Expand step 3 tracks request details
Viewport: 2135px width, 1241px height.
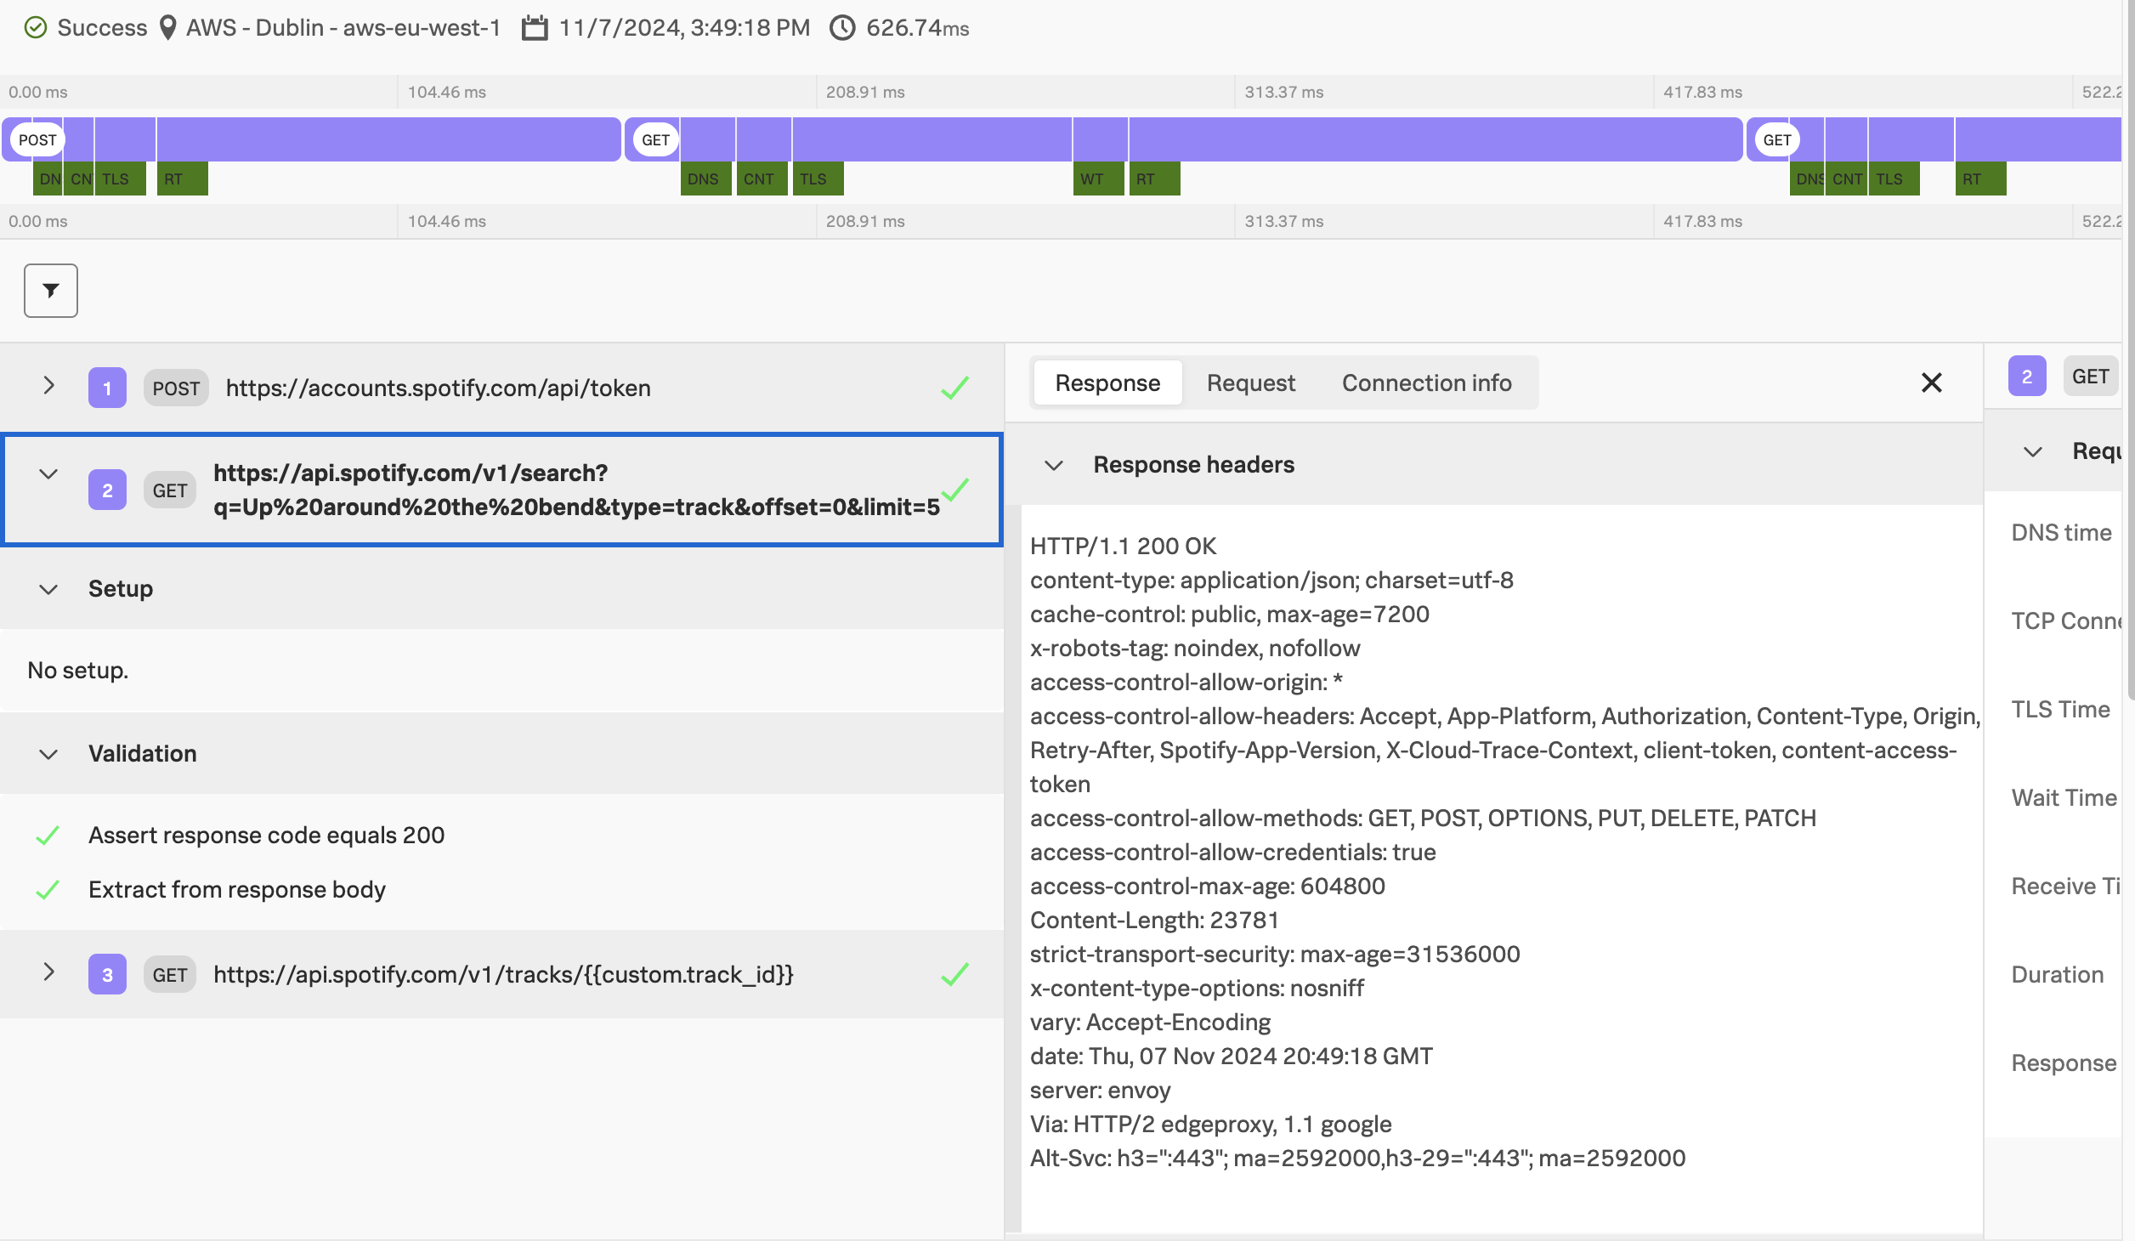48,973
